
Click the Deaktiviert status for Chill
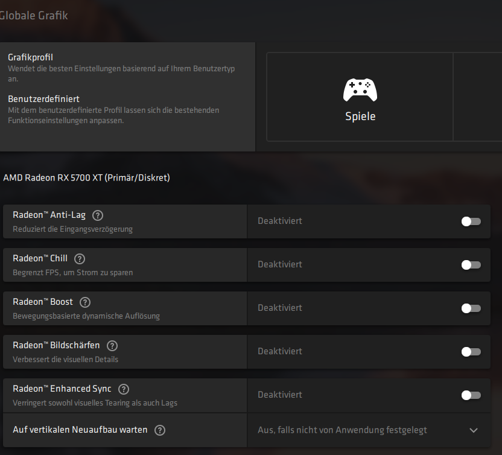click(x=280, y=264)
